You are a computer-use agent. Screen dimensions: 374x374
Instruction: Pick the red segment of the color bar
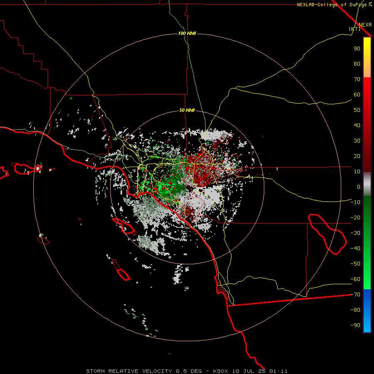pos(367,125)
